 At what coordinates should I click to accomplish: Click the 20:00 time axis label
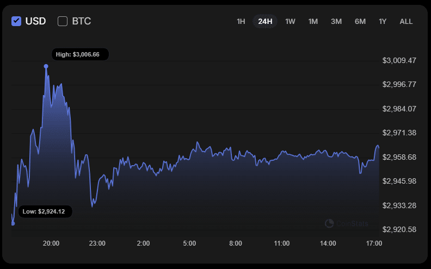pos(51,243)
